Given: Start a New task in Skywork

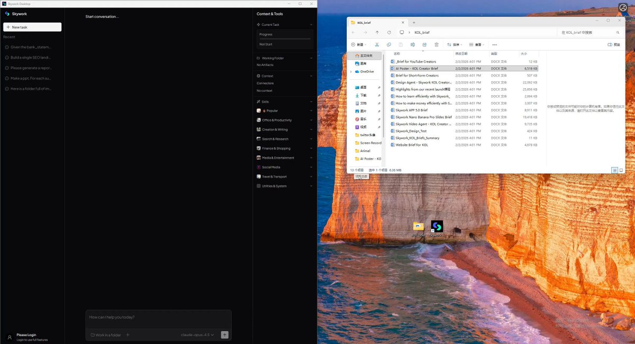Looking at the screenshot, I should click(32, 27).
